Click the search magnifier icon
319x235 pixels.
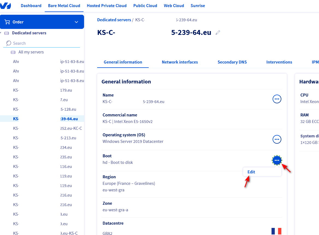[8, 43]
